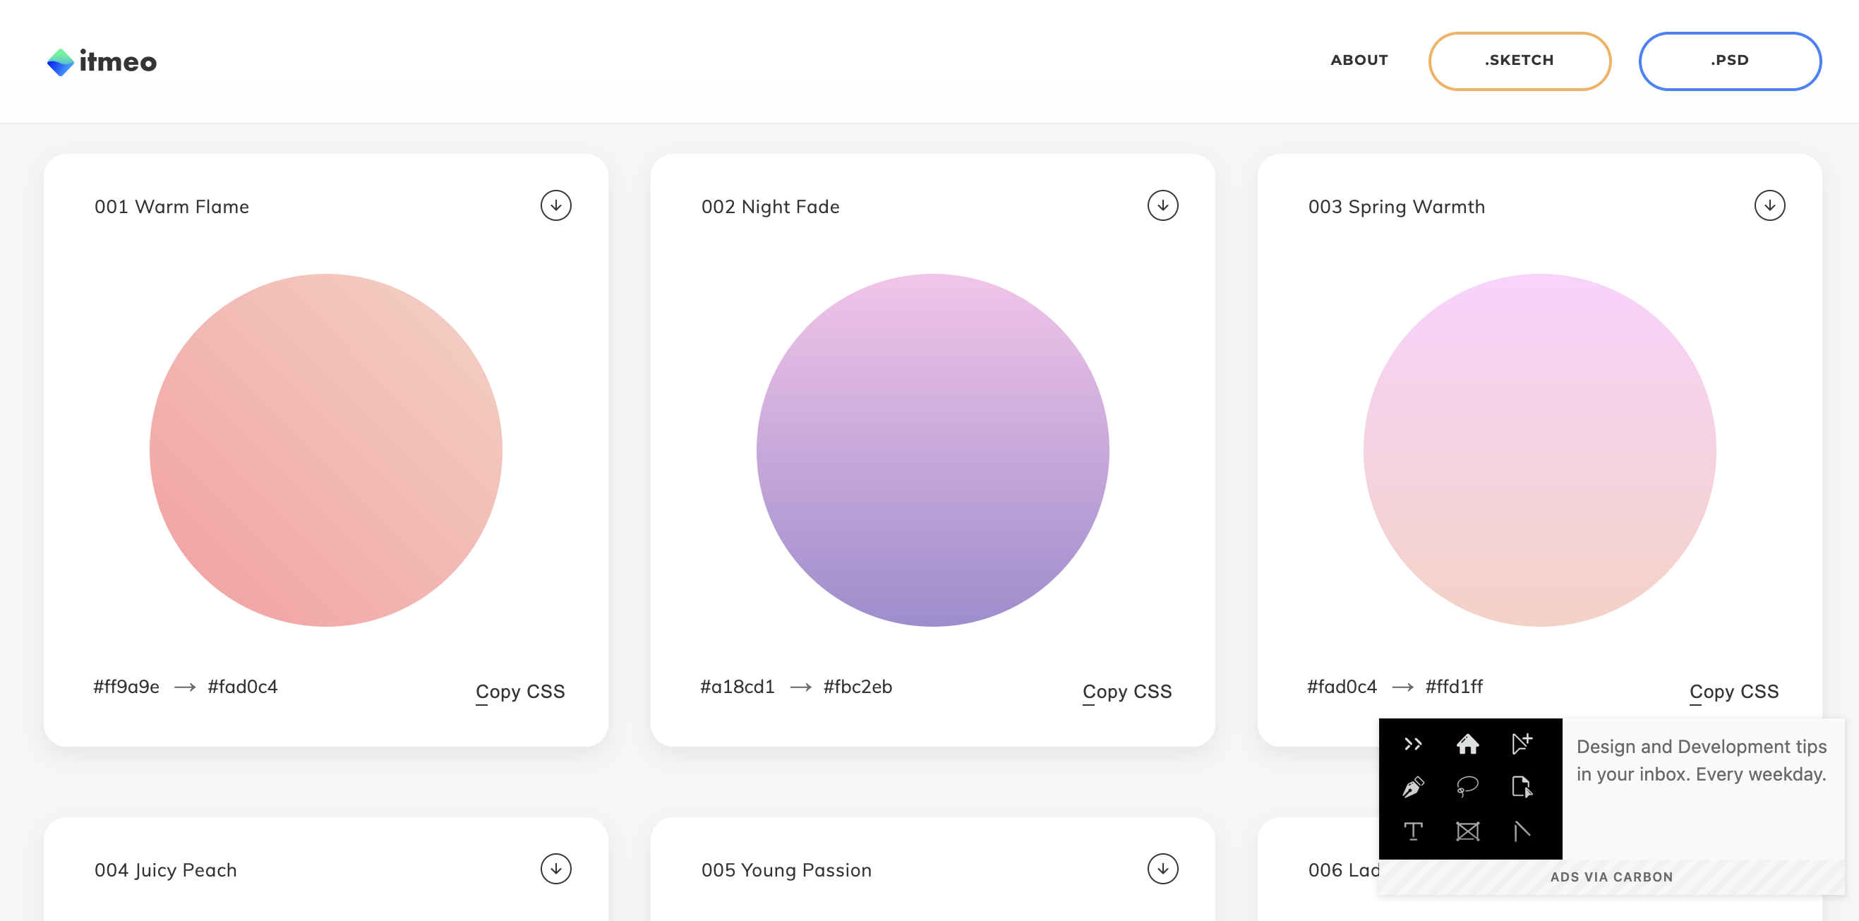Viewport: 1859px width, 921px height.
Task: Download the .SKETCH file
Action: click(1519, 61)
